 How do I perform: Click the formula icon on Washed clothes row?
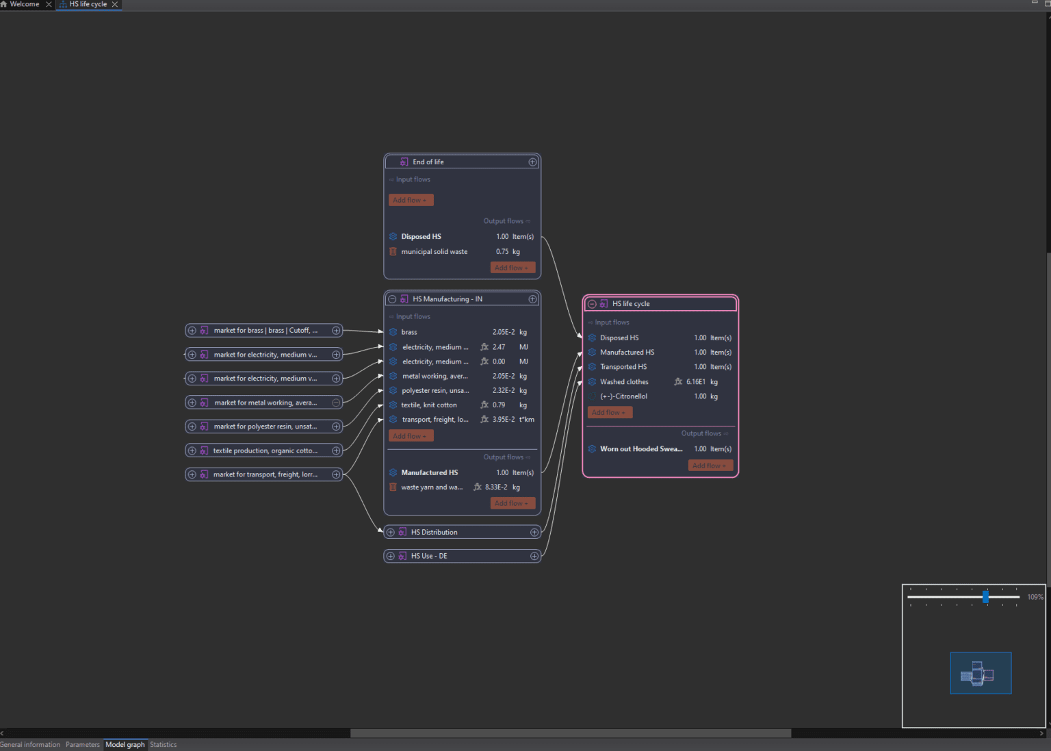[678, 382]
